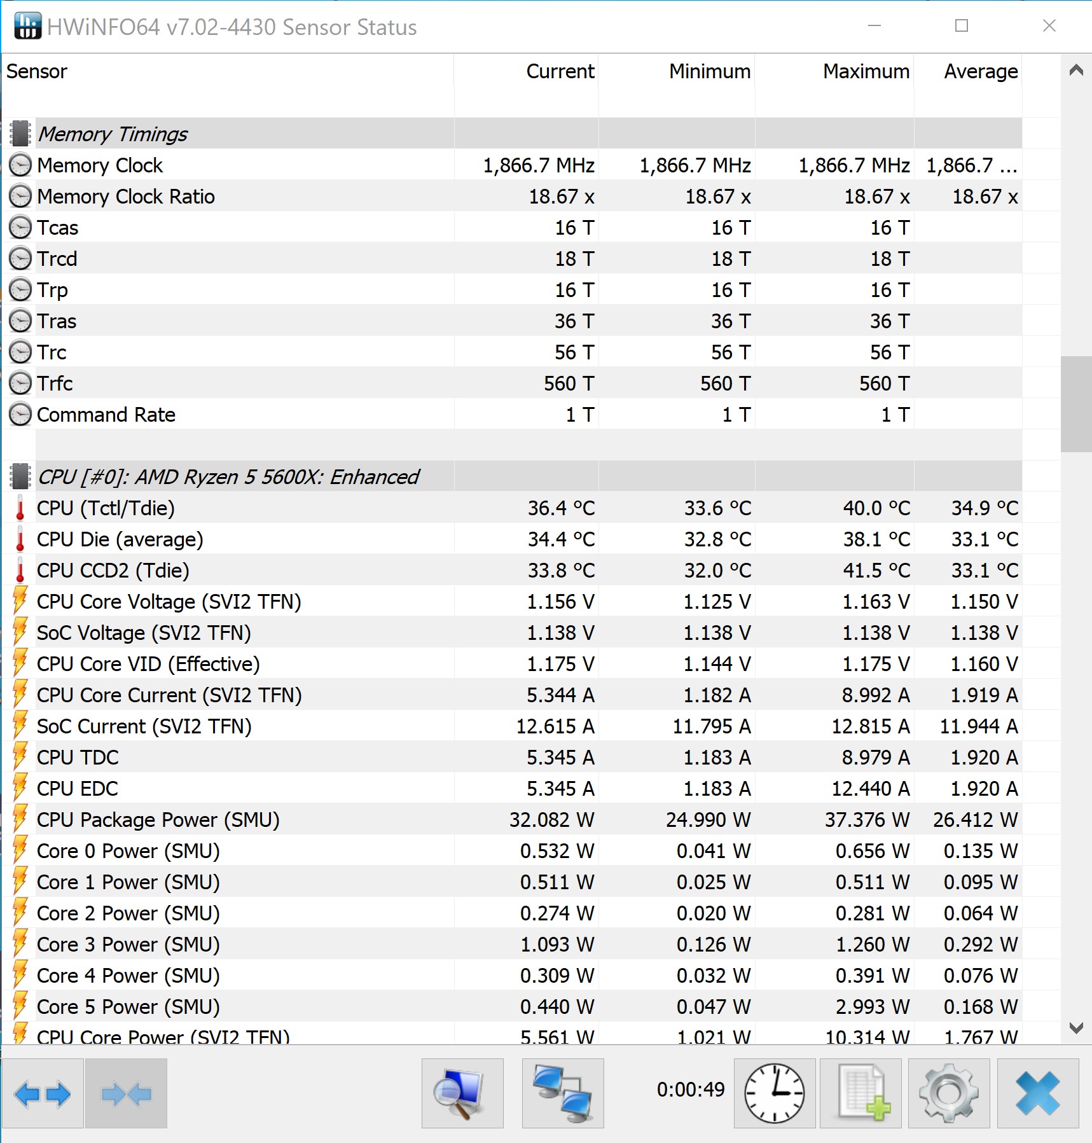Click the Current column header
Screen dimensions: 1092x1143
pyautogui.click(x=560, y=72)
